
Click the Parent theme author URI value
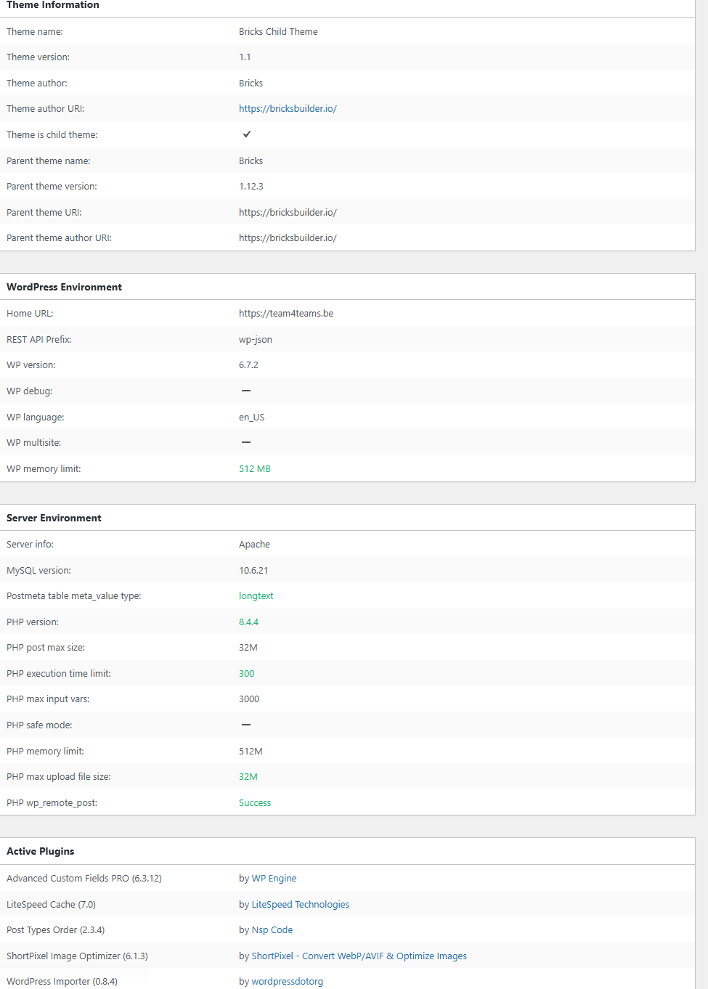click(x=288, y=238)
